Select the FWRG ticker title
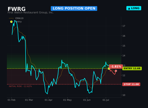This screenshot has width=148, height=108. pyautogui.click(x=17, y=9)
